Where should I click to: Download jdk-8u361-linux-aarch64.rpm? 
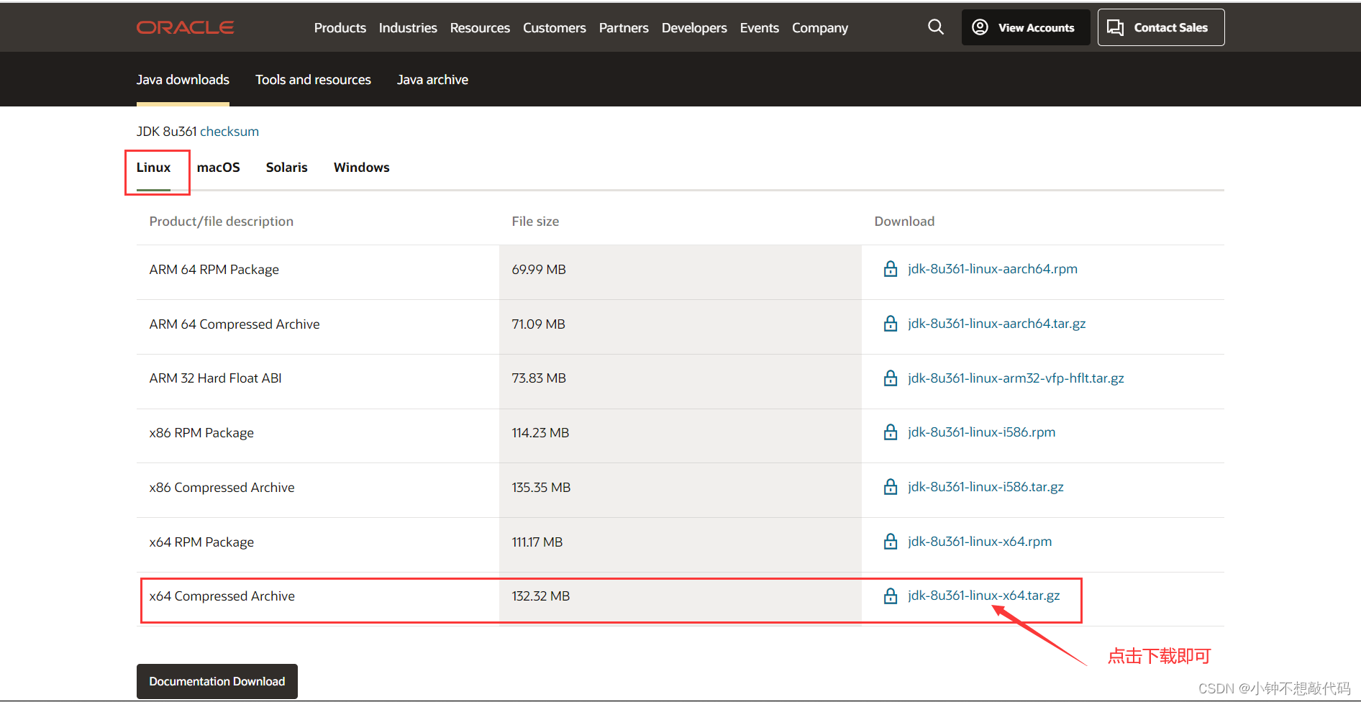pos(993,269)
